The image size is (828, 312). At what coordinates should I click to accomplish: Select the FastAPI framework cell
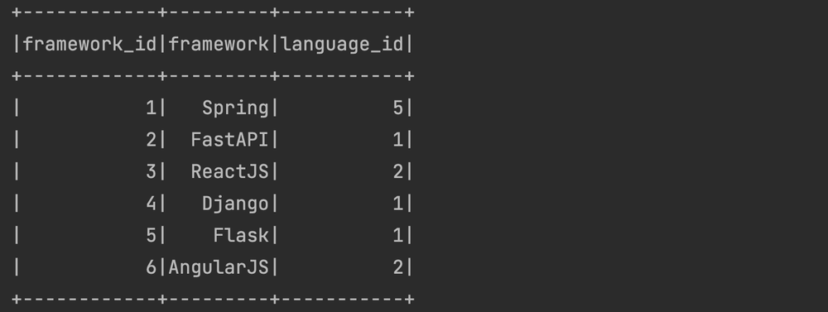[229, 140]
